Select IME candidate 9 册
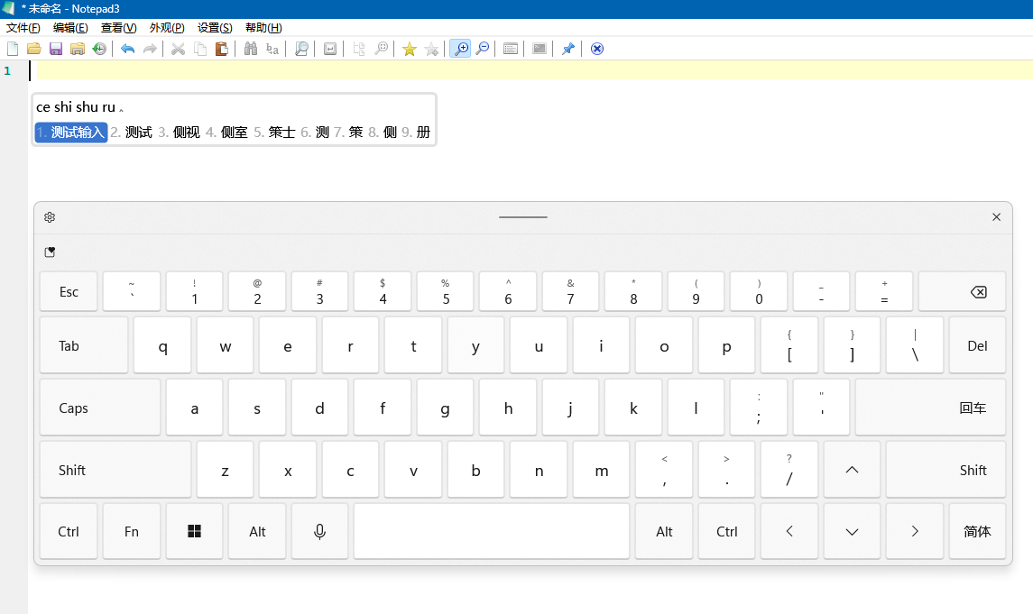 (x=417, y=133)
